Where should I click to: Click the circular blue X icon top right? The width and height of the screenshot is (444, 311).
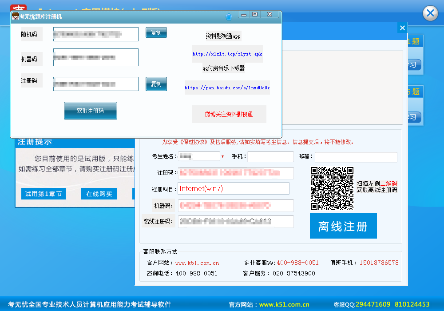[430, 13]
